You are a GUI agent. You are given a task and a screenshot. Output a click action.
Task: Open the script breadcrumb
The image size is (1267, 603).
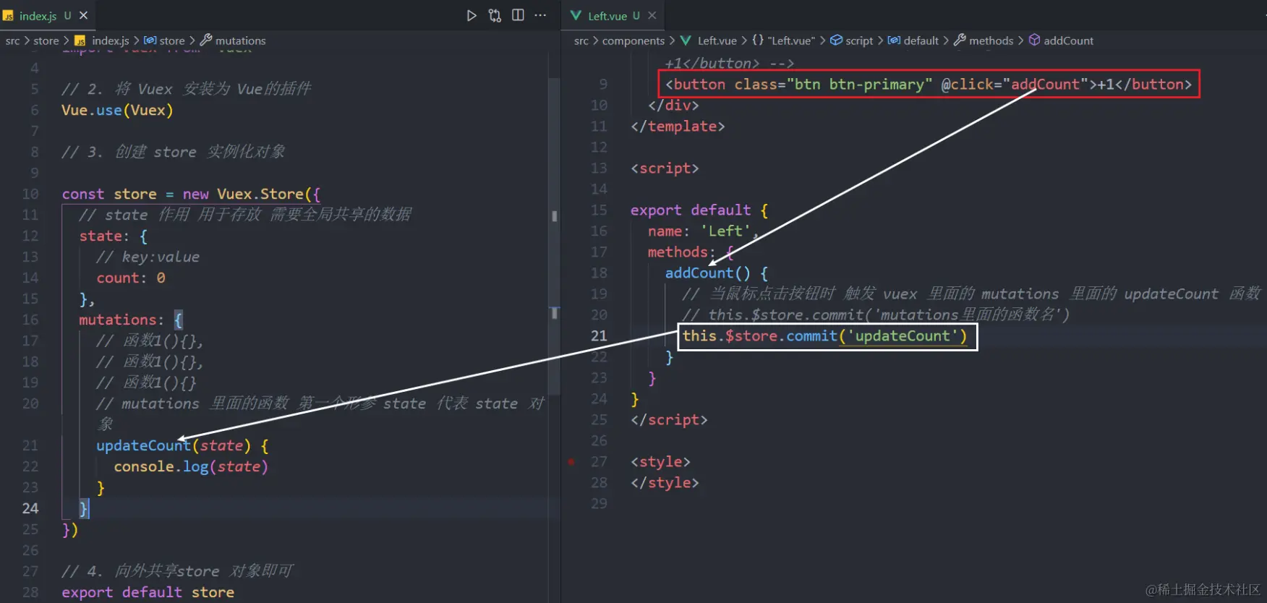[x=851, y=40]
